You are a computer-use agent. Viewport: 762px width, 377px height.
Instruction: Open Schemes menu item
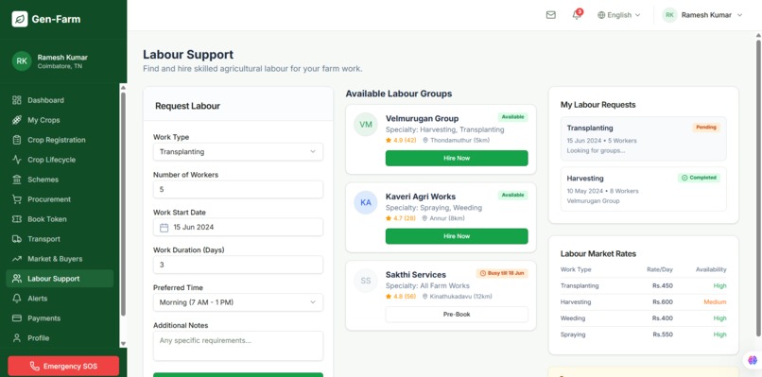click(60, 180)
